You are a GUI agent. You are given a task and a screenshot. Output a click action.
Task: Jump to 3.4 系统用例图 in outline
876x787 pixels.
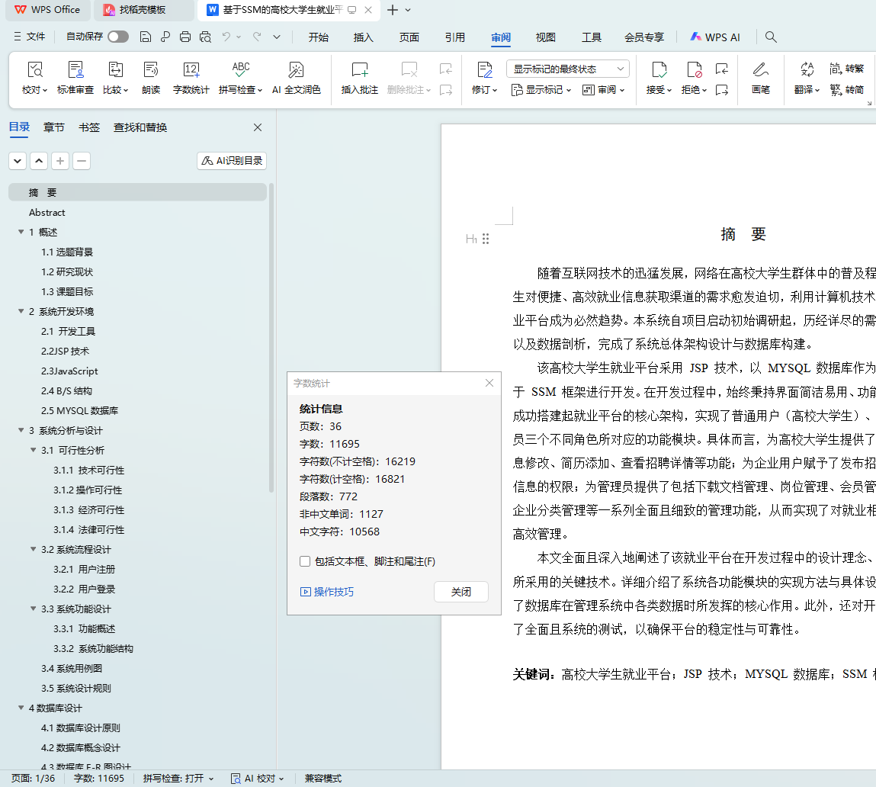(x=72, y=669)
